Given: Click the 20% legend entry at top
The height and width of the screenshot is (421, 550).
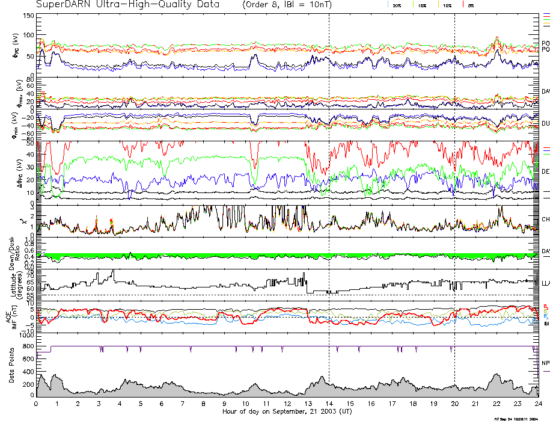Looking at the screenshot, I should (397, 5).
